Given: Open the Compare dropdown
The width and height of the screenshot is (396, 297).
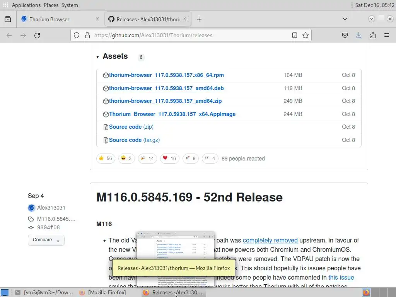Looking at the screenshot, I should coord(46,240).
